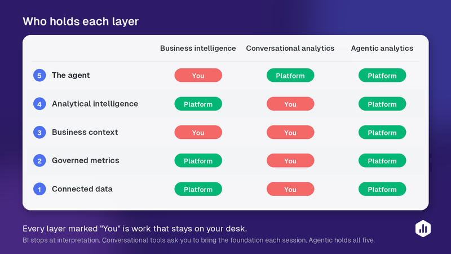
Task: Select Business intelligence Platform pill for Analytical intelligence
Action: (x=198, y=104)
